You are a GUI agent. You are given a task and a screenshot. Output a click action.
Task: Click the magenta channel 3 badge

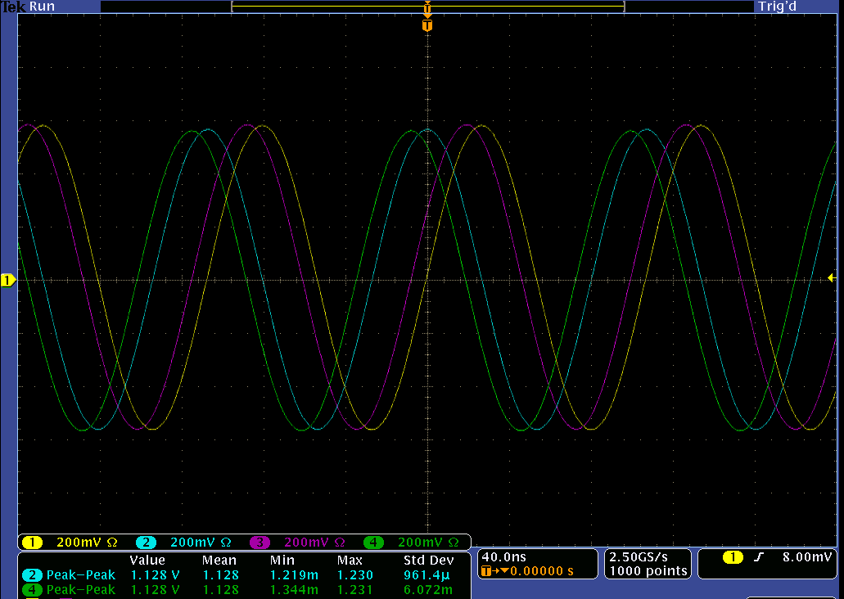260,543
